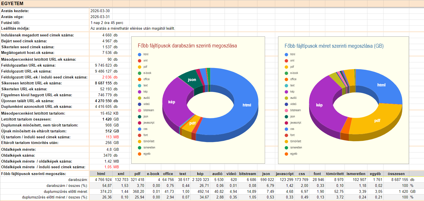Select the Aratás kezdete date 2026-03-30 cell
The width and height of the screenshot is (424, 201).
point(100,11)
